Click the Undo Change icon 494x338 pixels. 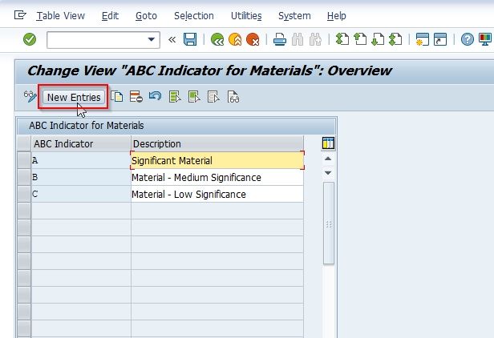(155, 95)
